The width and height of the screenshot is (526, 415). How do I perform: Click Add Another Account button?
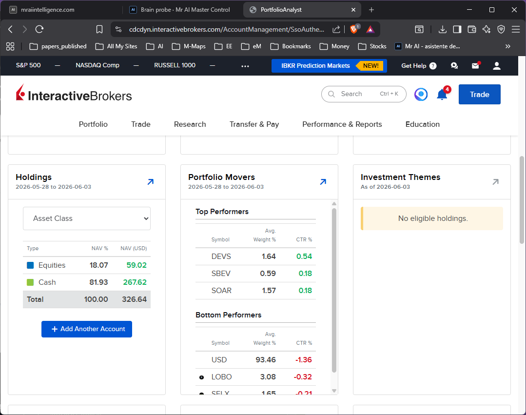tap(87, 329)
